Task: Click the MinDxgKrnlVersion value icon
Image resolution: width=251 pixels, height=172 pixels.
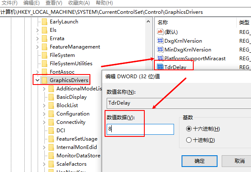Action: (x=160, y=49)
